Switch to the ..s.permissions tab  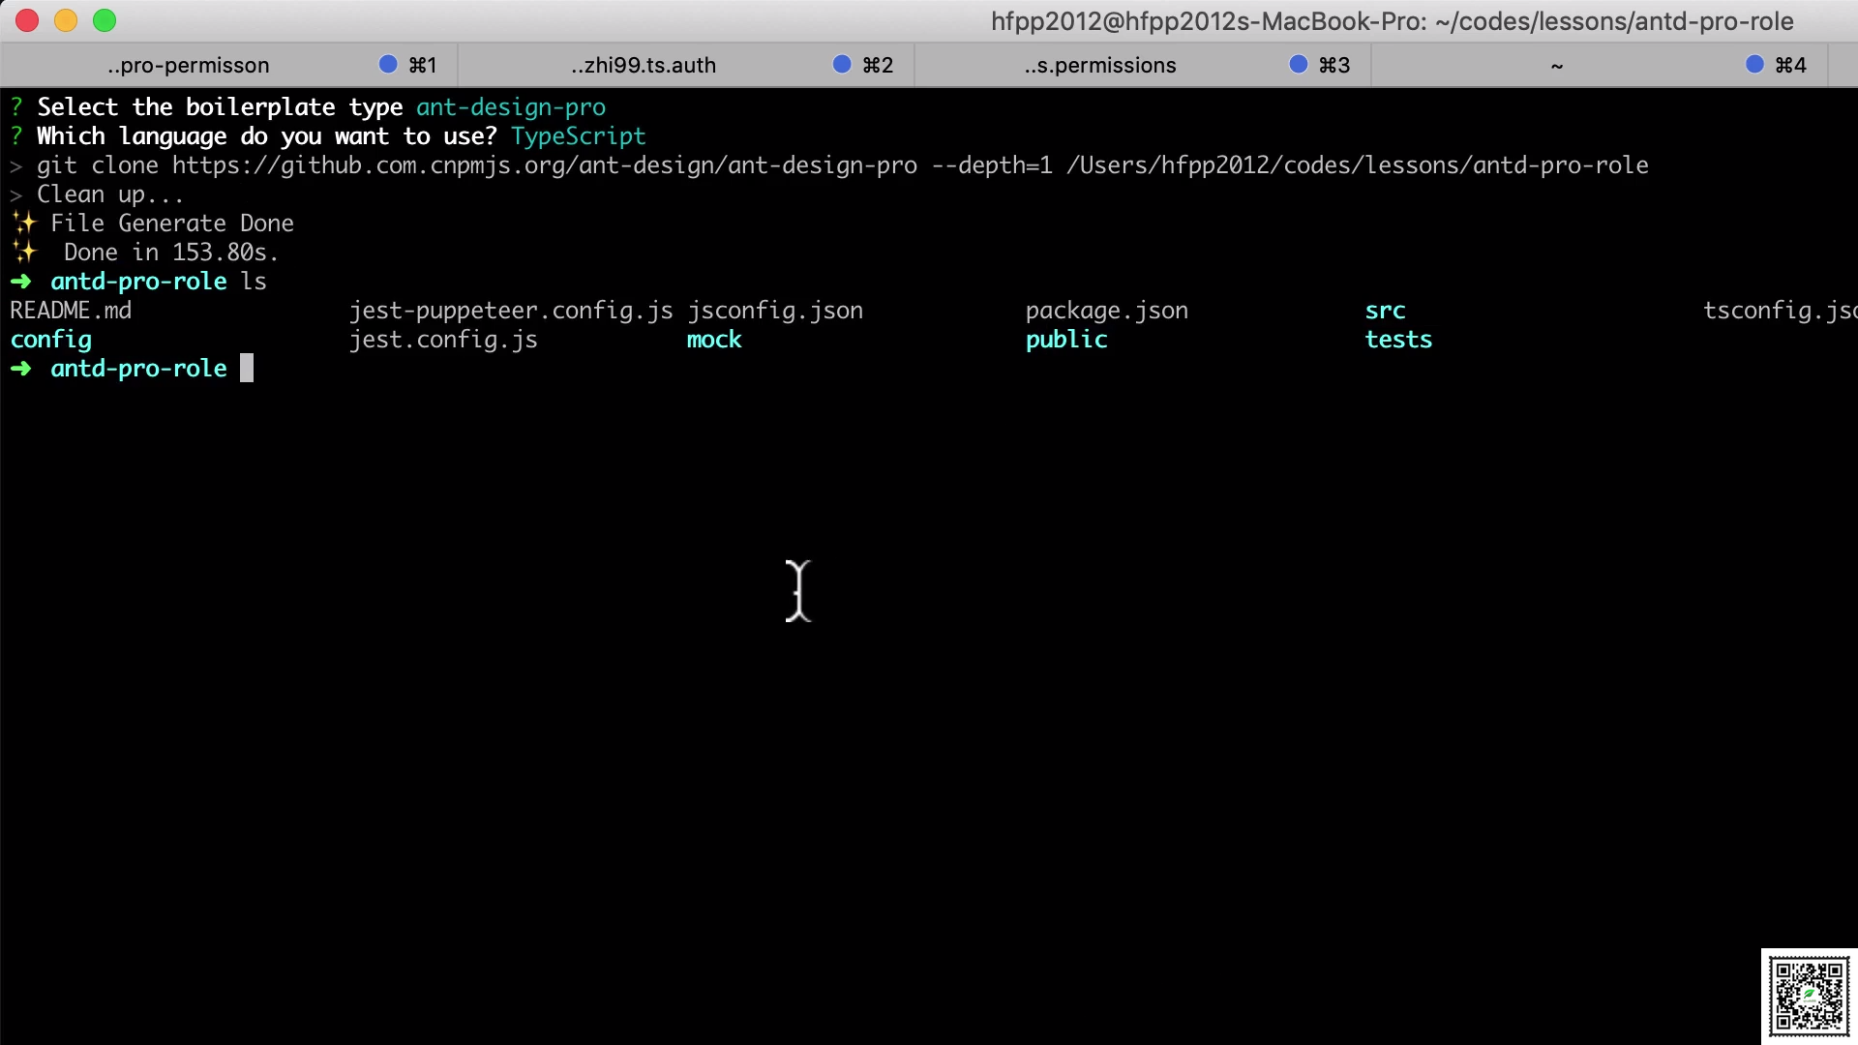(1100, 65)
